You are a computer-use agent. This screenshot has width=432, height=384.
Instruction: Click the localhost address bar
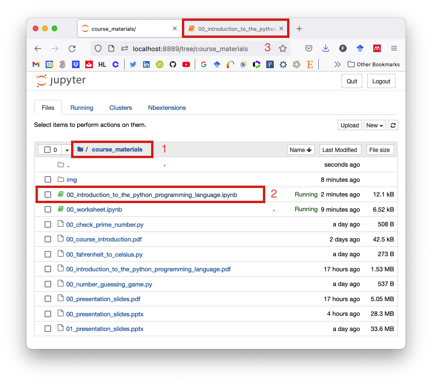tap(190, 49)
